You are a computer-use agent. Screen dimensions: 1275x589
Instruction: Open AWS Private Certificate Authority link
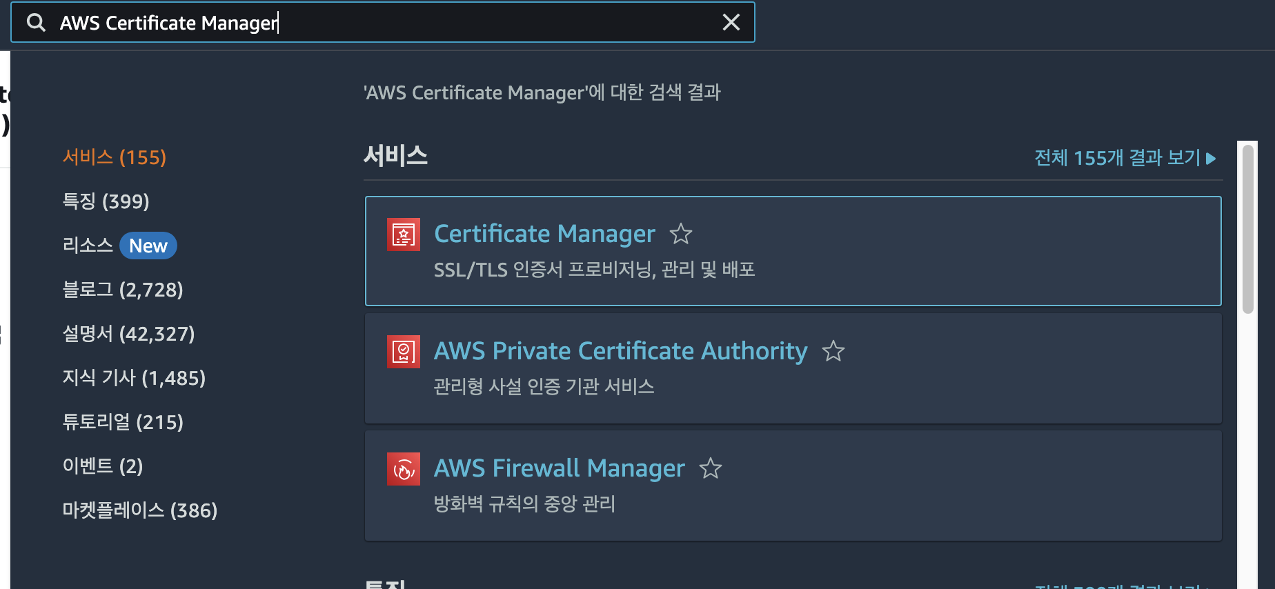(x=621, y=351)
